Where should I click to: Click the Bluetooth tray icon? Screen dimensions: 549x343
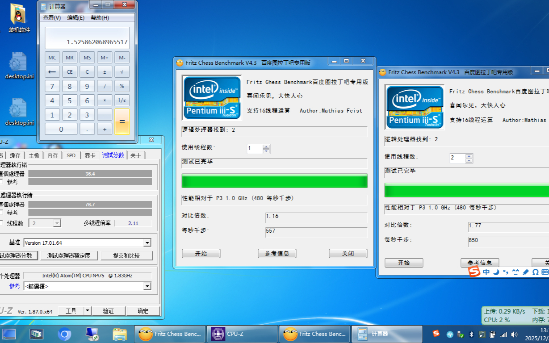click(471, 334)
